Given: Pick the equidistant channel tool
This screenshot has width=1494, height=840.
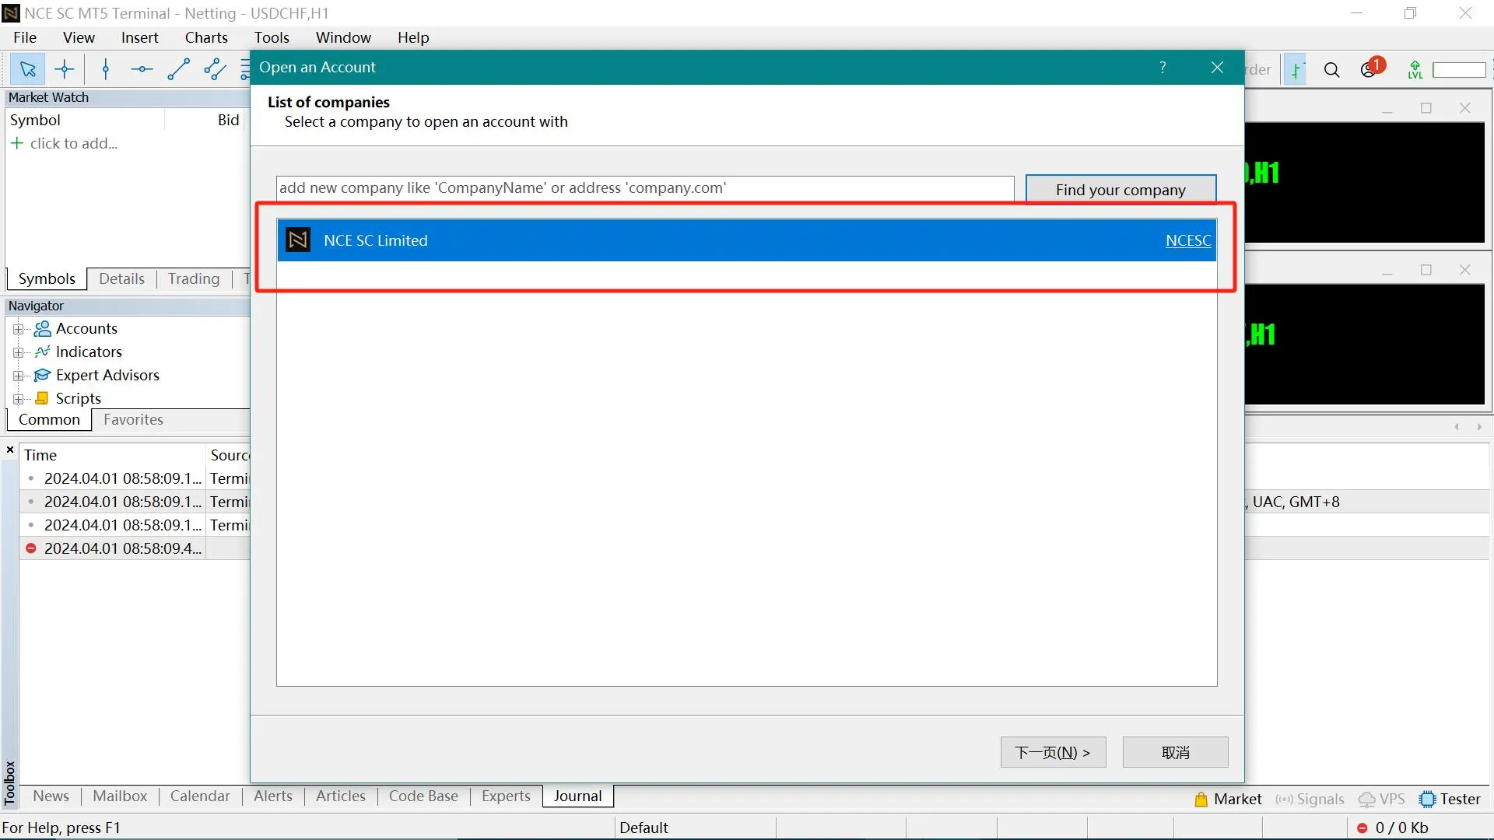Looking at the screenshot, I should tap(215, 69).
